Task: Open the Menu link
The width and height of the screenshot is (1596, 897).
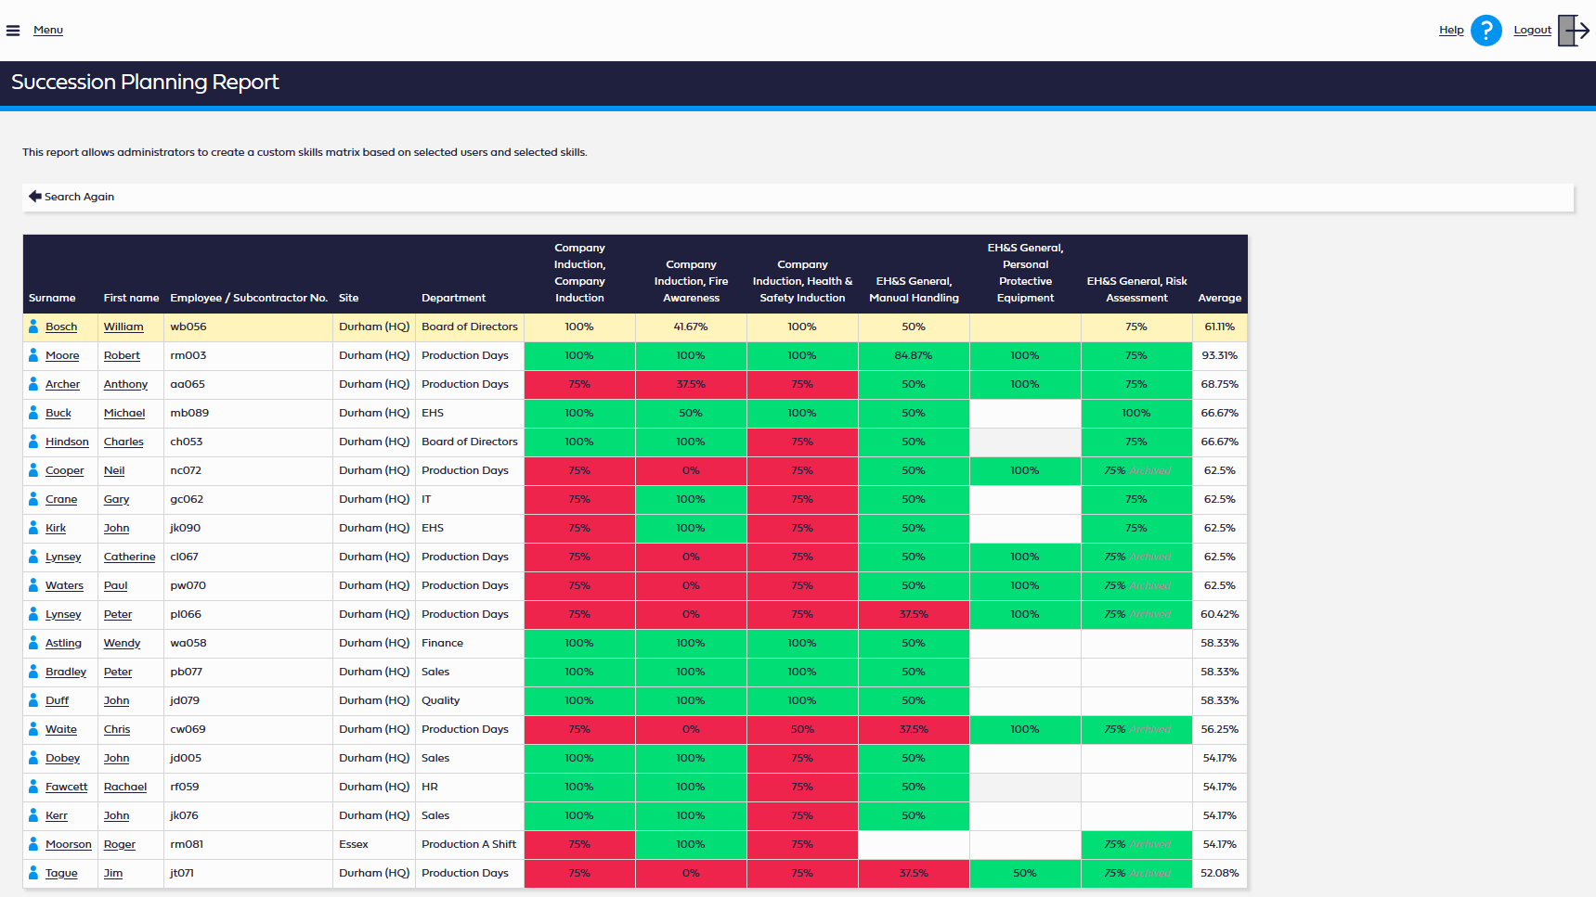Action: pyautogui.click(x=48, y=31)
